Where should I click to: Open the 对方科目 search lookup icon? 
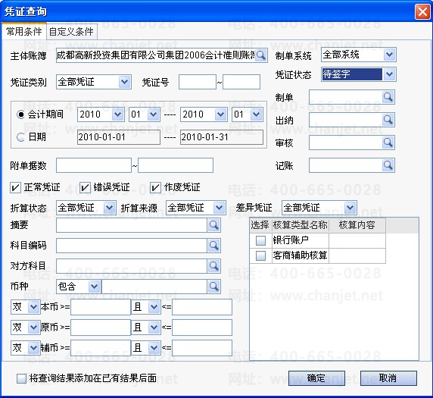(x=213, y=266)
